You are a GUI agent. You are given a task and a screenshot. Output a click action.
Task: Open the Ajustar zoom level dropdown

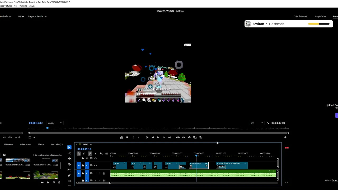coord(55,123)
